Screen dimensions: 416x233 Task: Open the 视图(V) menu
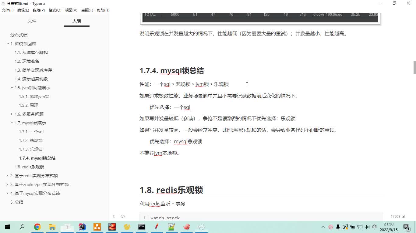71,10
